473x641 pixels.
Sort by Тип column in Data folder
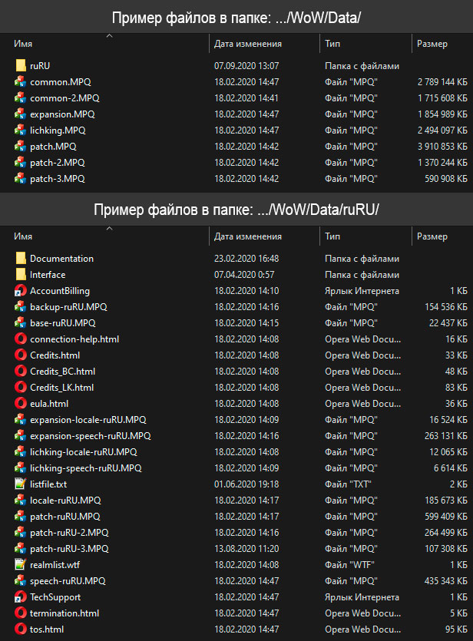[x=332, y=44]
